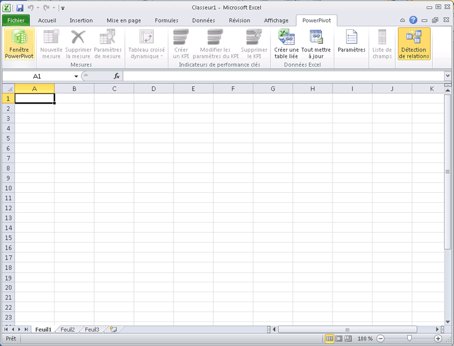Click the Excel application icon in title bar
Image resolution: width=454 pixels, height=346 pixels.
pos(6,8)
